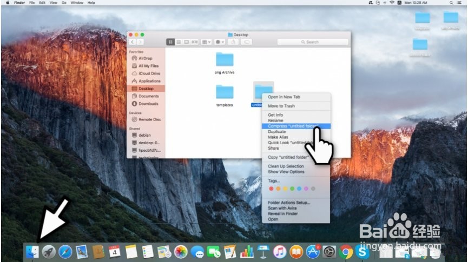
Task: Select AirDrop in the sidebar
Action: coord(146,58)
